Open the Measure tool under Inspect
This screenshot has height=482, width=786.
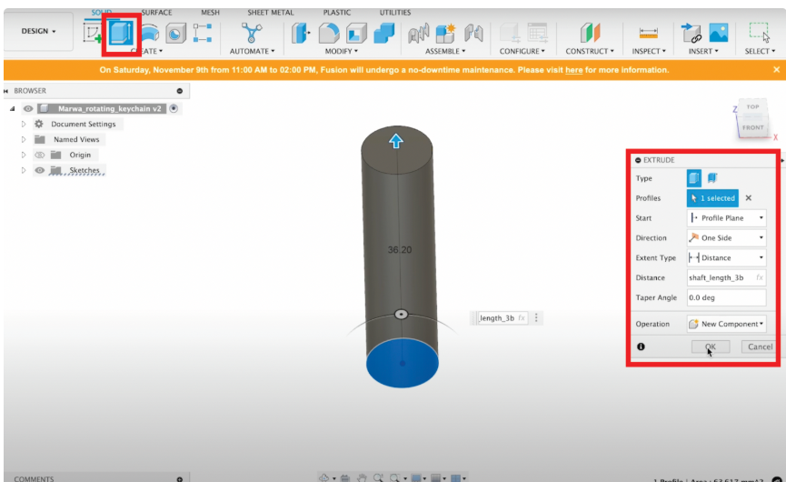[648, 34]
